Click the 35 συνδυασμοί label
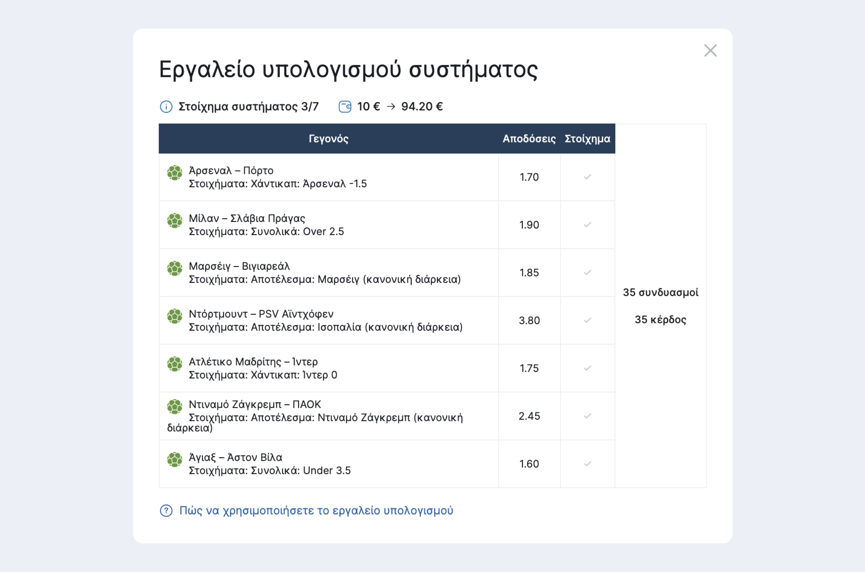This screenshot has height=572, width=865. 661,292
